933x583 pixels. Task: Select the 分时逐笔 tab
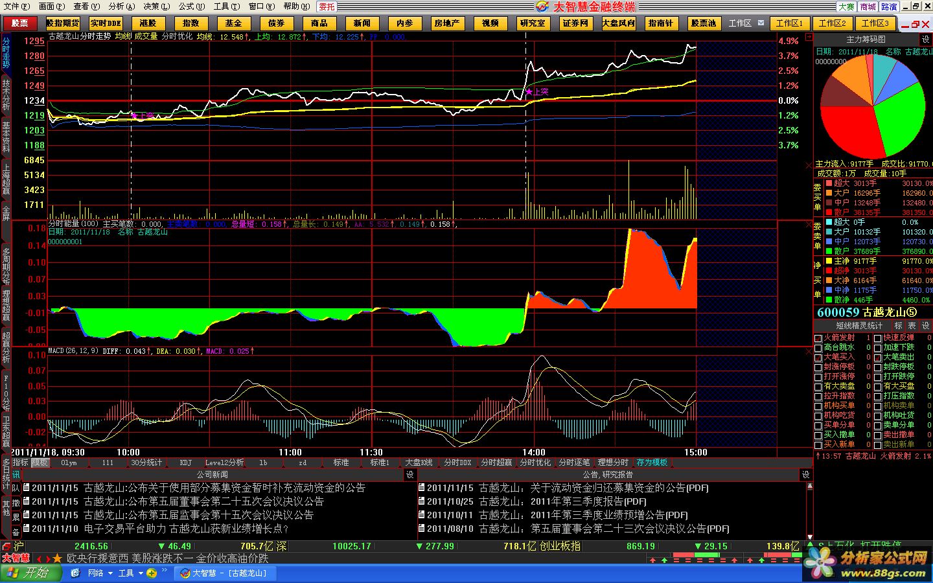point(574,463)
